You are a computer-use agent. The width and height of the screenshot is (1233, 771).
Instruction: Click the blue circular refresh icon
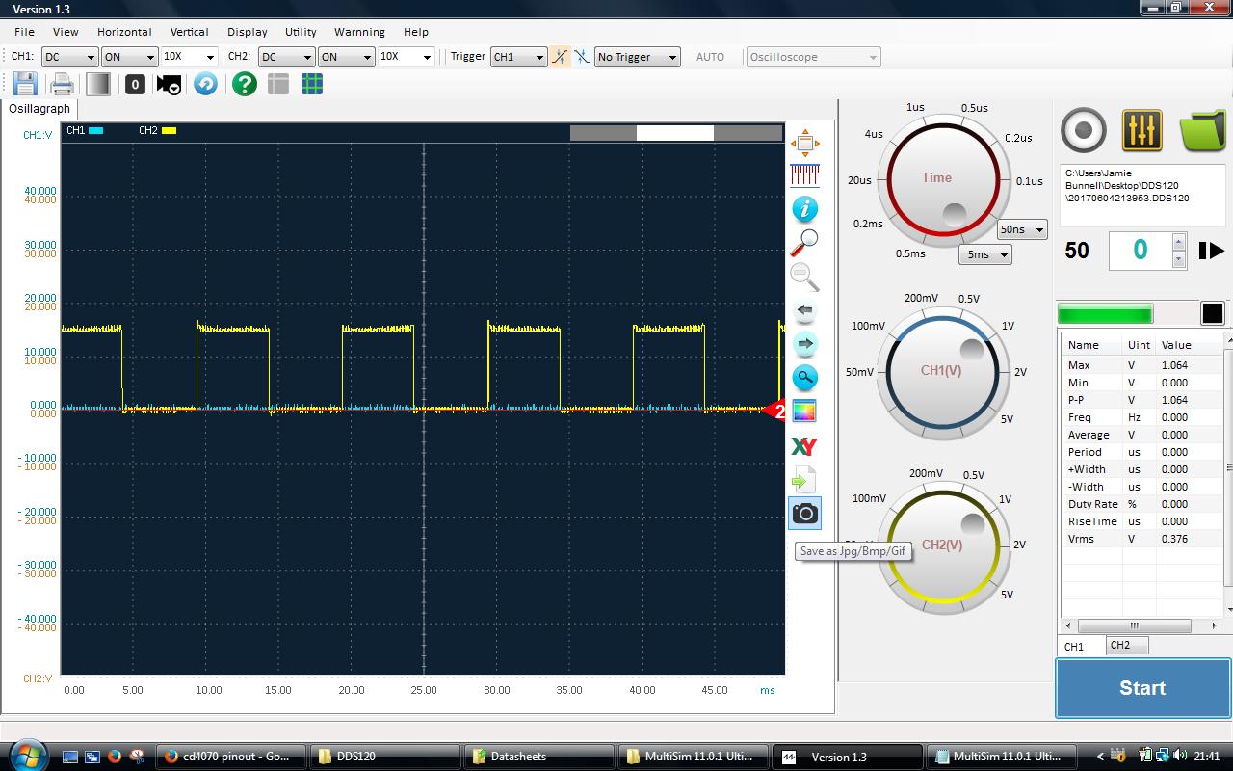[205, 84]
